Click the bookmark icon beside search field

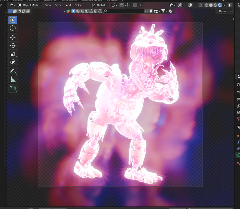pos(151,11)
